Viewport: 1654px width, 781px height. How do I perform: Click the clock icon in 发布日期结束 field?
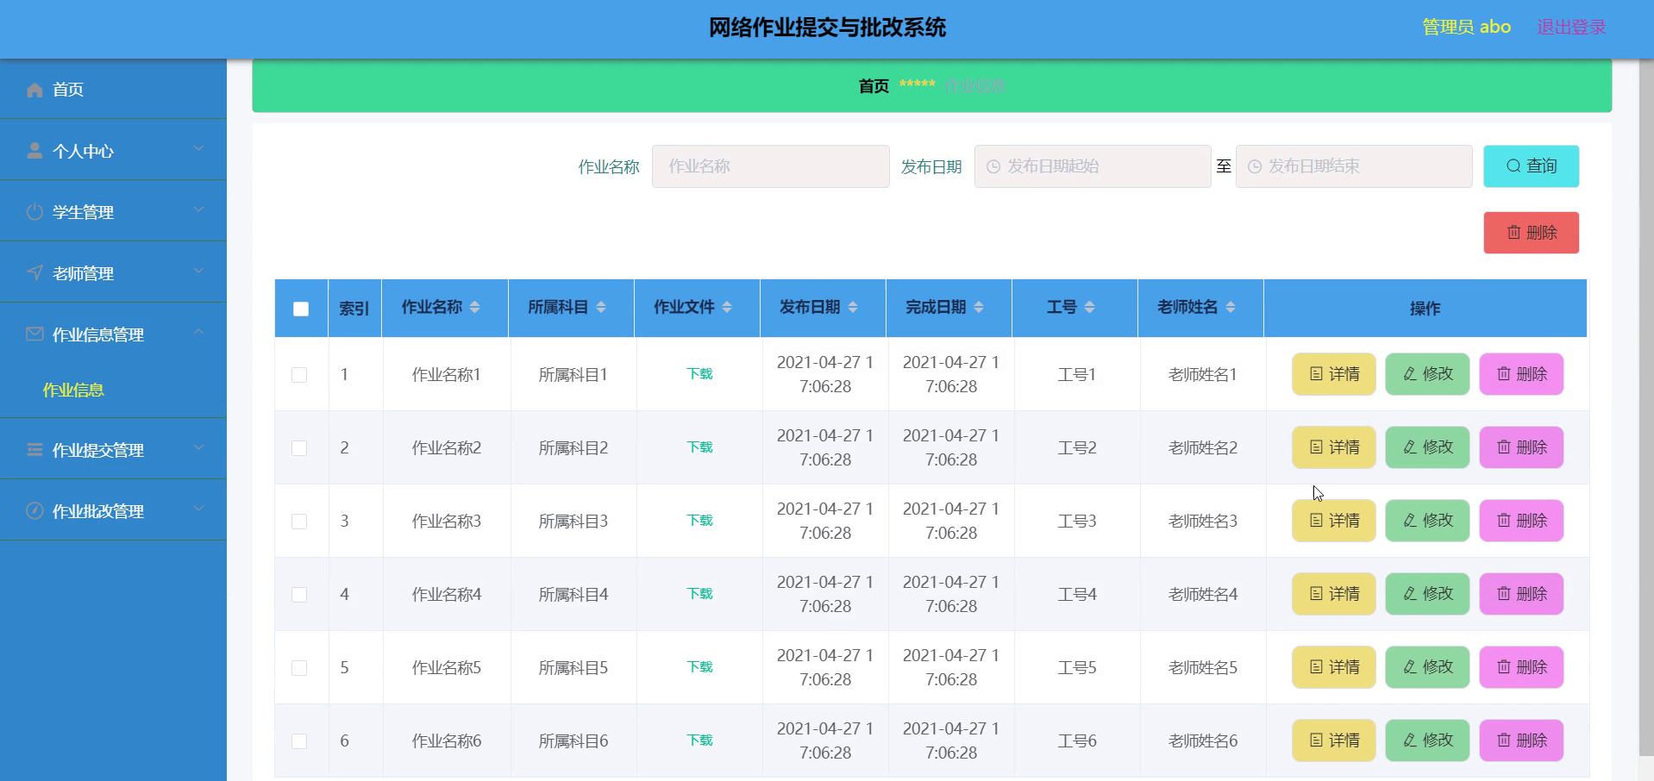(x=1255, y=166)
